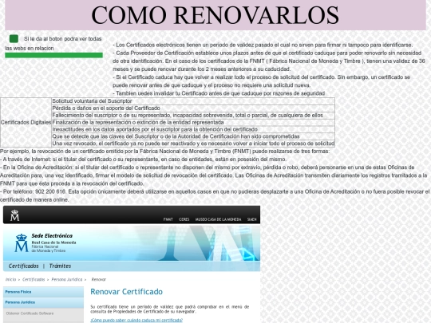Image resolution: width=431 pixels, height=323 pixels.
Task: Click 'Real Casa de la Moneda' banner text
Action: [x=53, y=242]
